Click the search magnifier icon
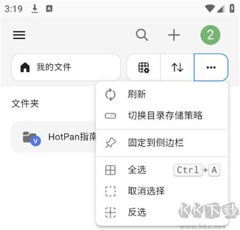 142,35
